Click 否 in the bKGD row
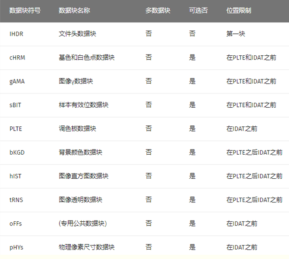289x259 pixels. pyautogui.click(x=149, y=153)
